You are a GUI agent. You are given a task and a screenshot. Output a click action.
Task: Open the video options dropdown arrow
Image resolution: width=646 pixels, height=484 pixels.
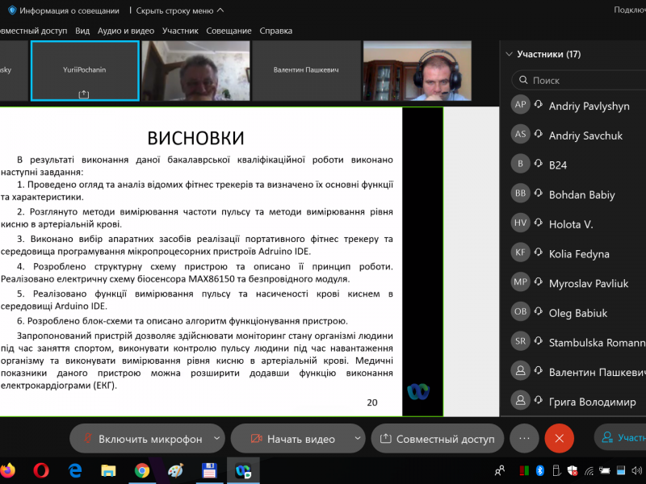click(355, 439)
